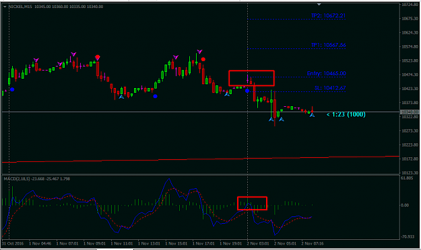Click the < 1:23 (1000) candle timer label
This screenshot has width=421, height=250.
point(346,114)
